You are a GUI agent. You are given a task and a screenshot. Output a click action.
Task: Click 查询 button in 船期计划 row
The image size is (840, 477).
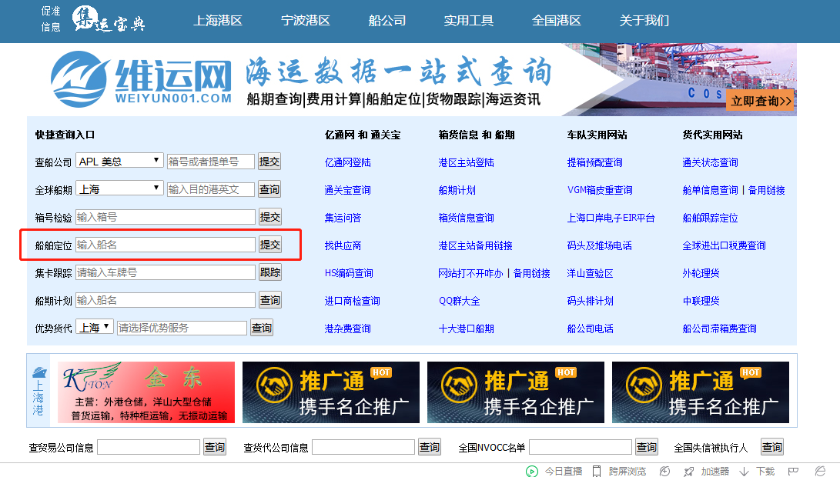(x=269, y=300)
